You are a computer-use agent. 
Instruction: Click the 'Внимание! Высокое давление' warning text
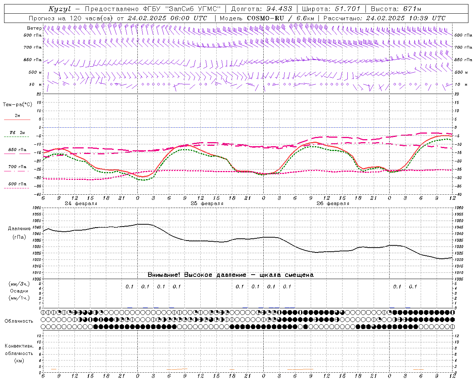[x=197, y=275]
